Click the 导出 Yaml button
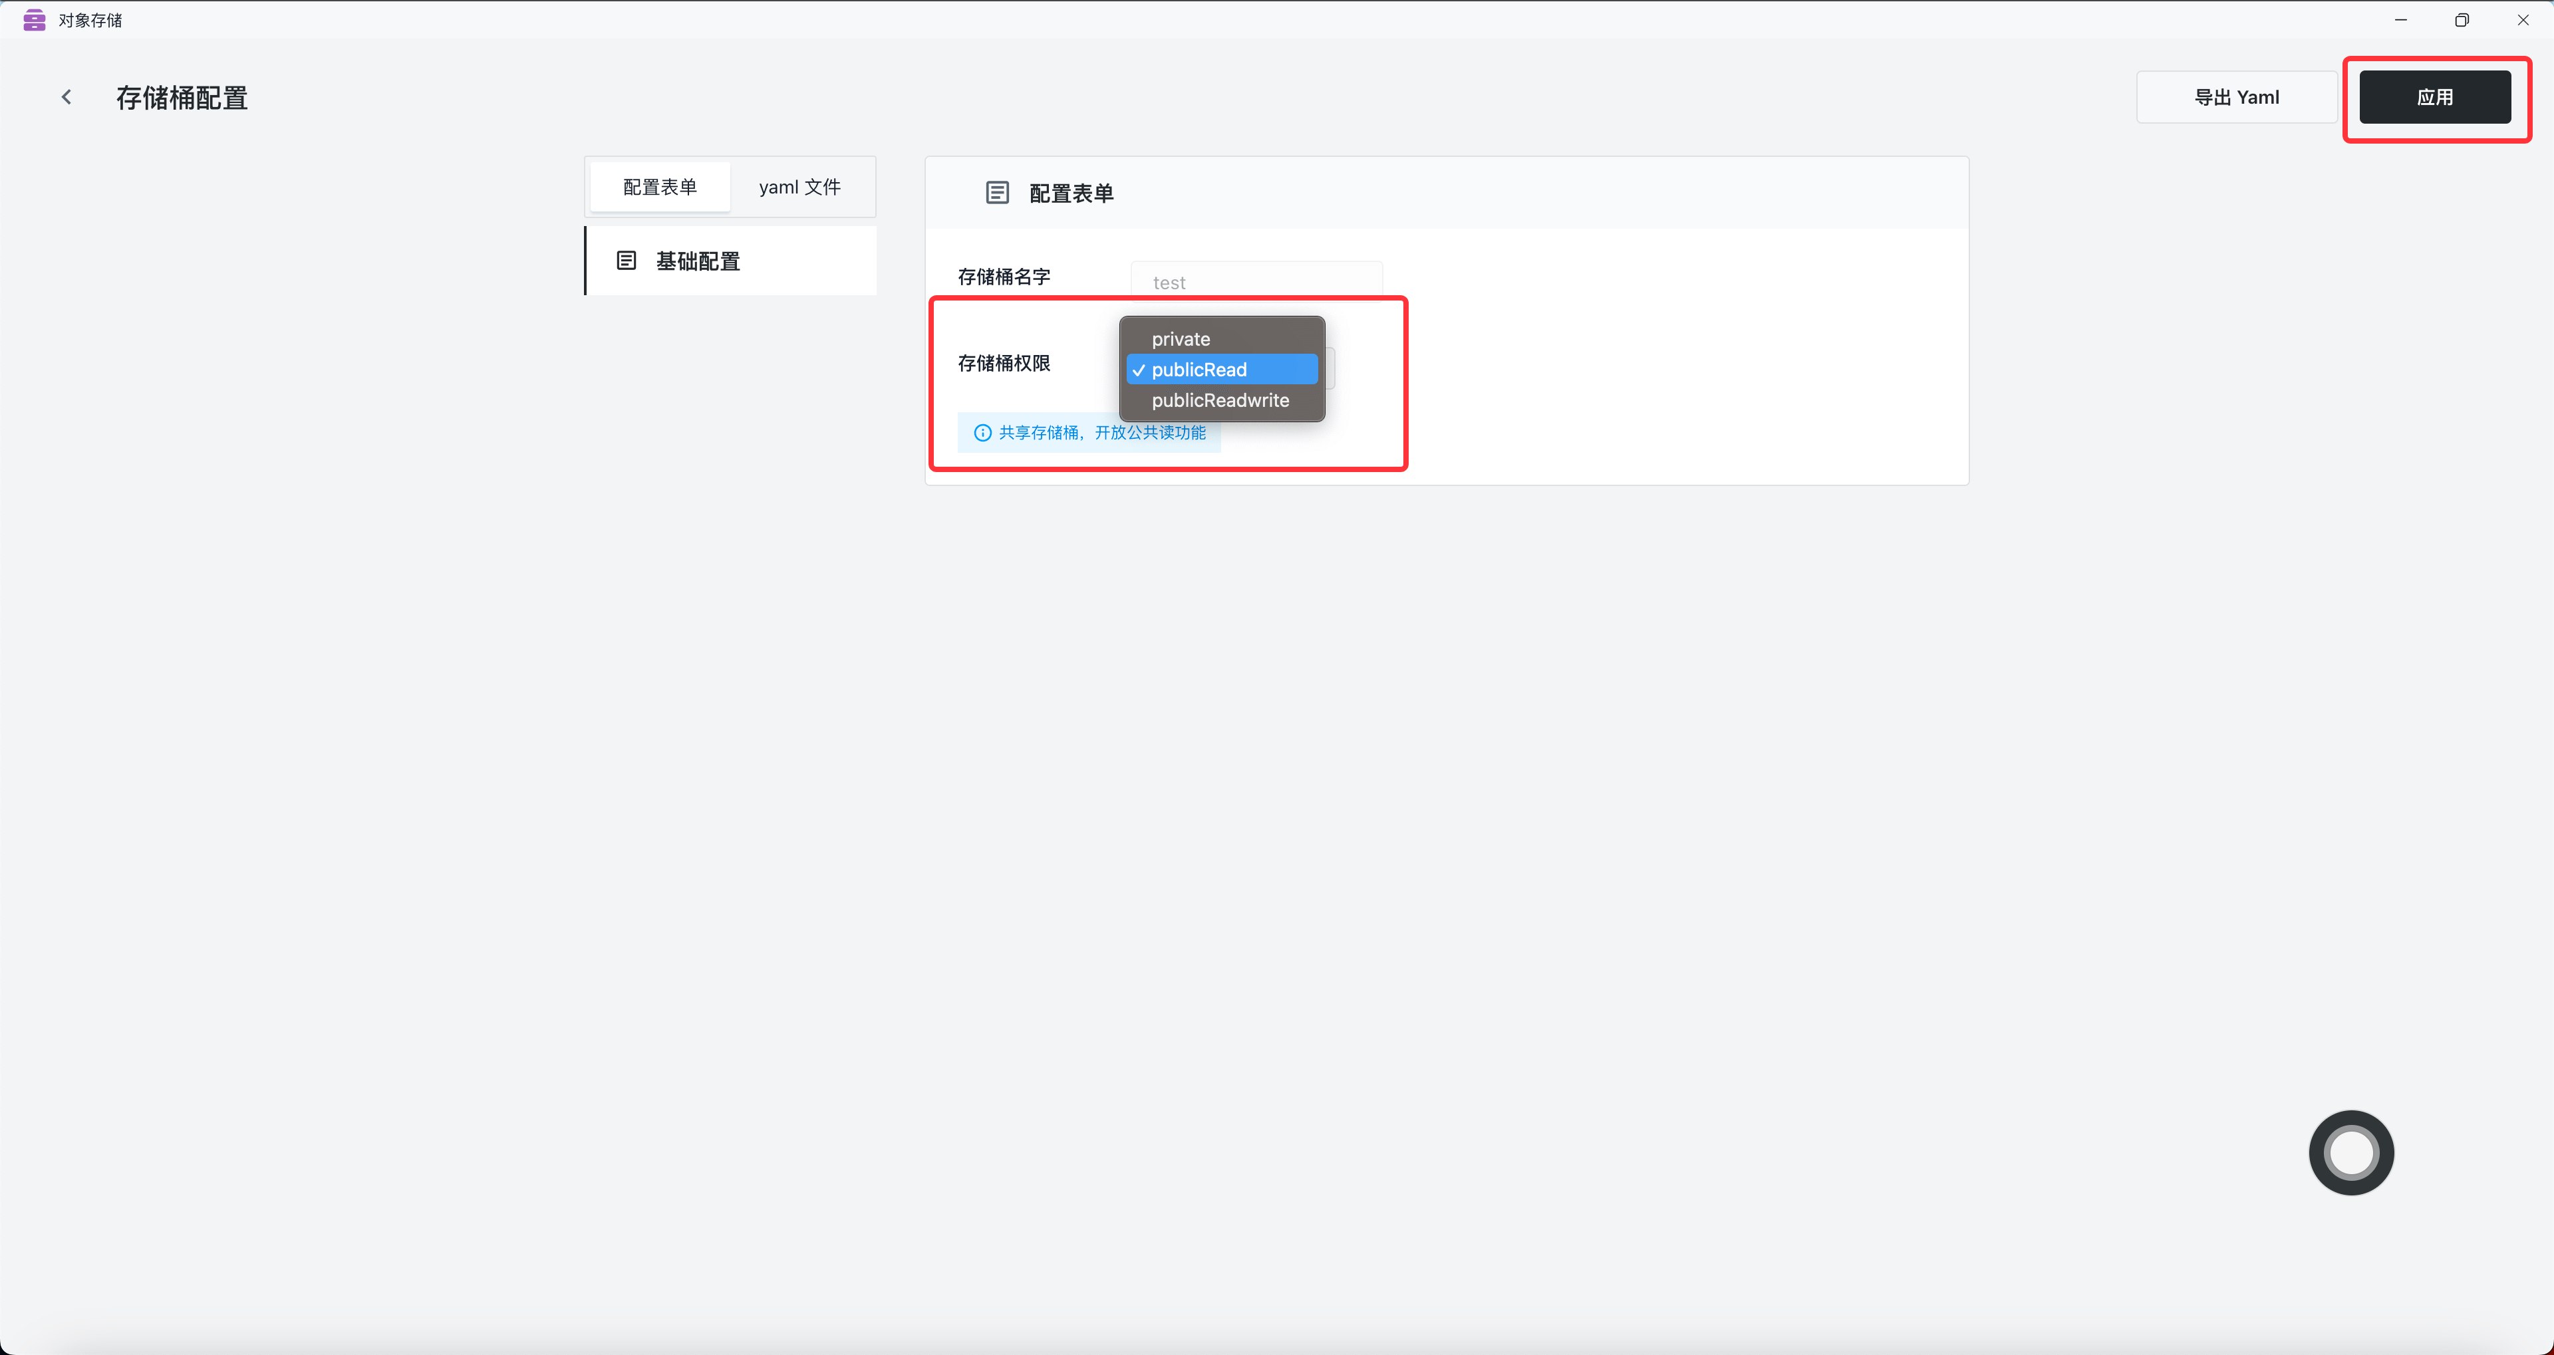Viewport: 2554px width, 1355px height. coord(2237,97)
